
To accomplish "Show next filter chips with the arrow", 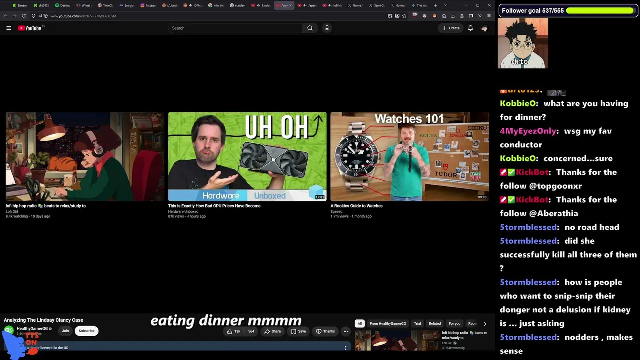I will (485, 324).
